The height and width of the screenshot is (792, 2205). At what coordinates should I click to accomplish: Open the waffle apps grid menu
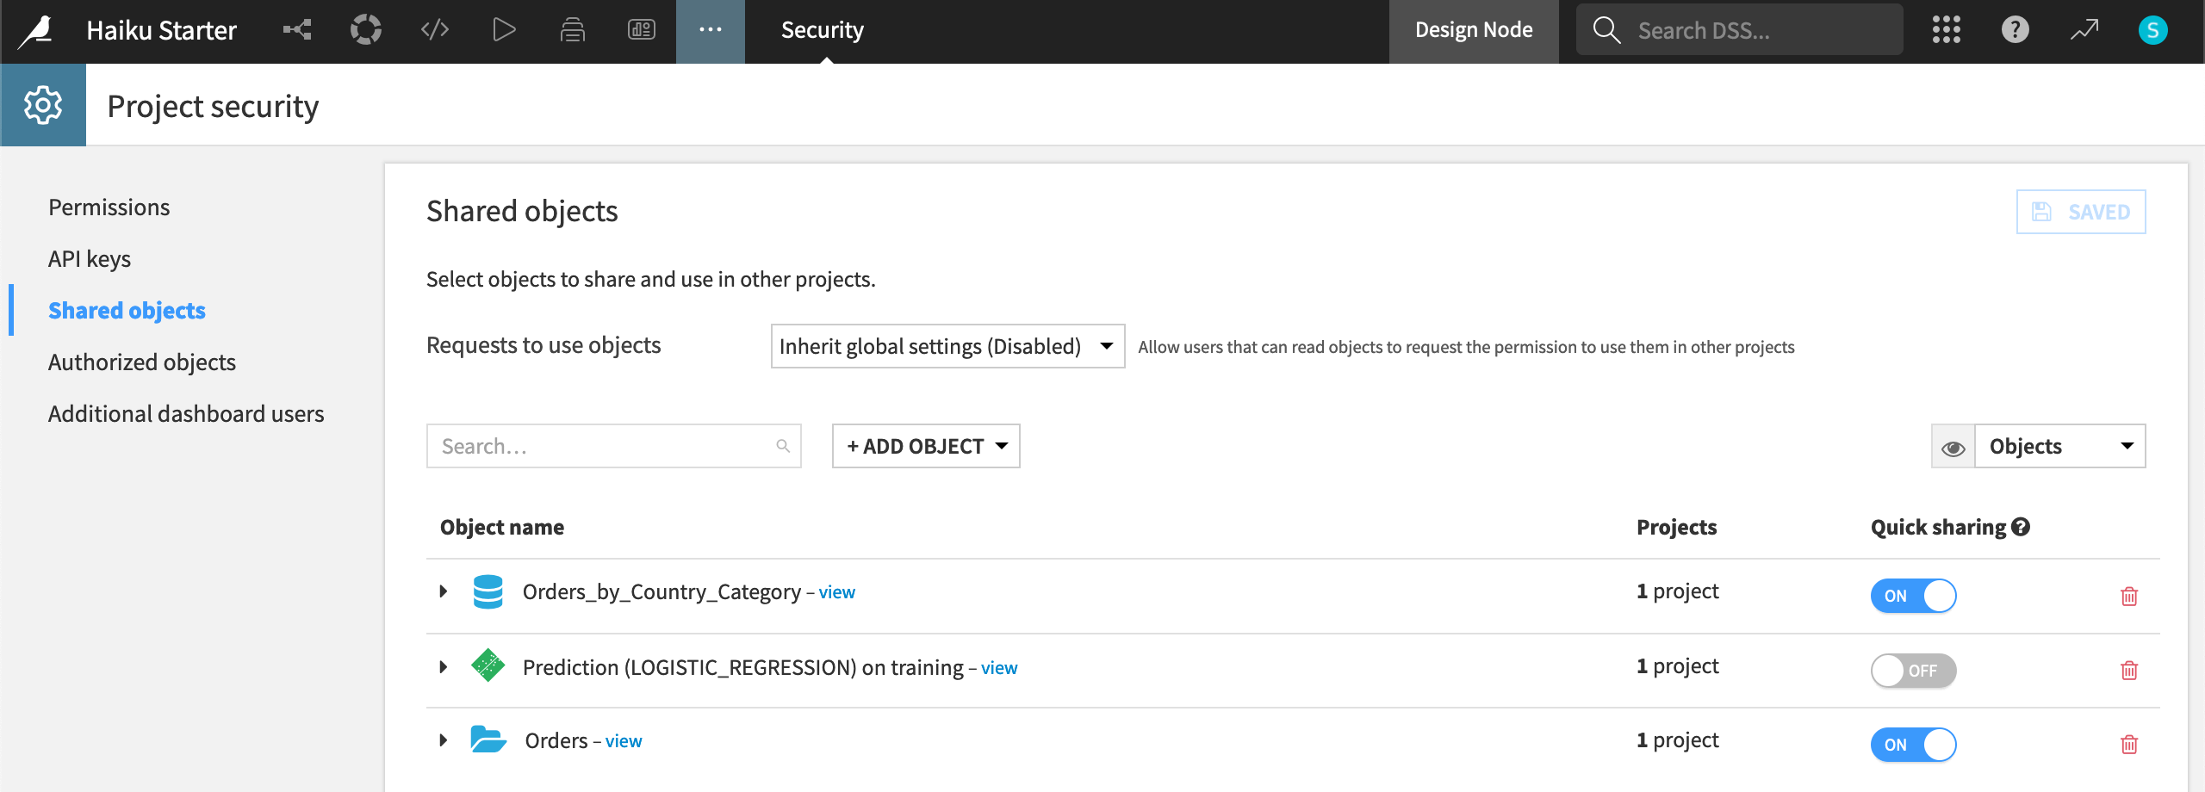coord(1947,28)
